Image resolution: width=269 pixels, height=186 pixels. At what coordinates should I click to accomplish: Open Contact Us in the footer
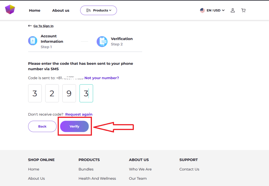click(189, 169)
